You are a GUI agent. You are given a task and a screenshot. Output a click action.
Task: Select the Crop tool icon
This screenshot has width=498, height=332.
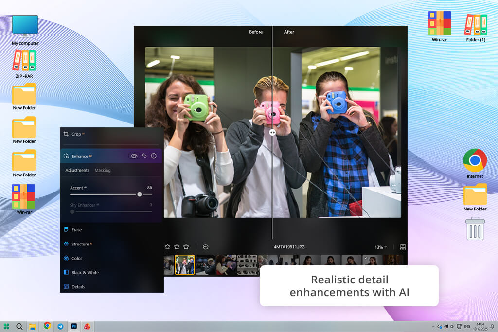[x=66, y=134]
